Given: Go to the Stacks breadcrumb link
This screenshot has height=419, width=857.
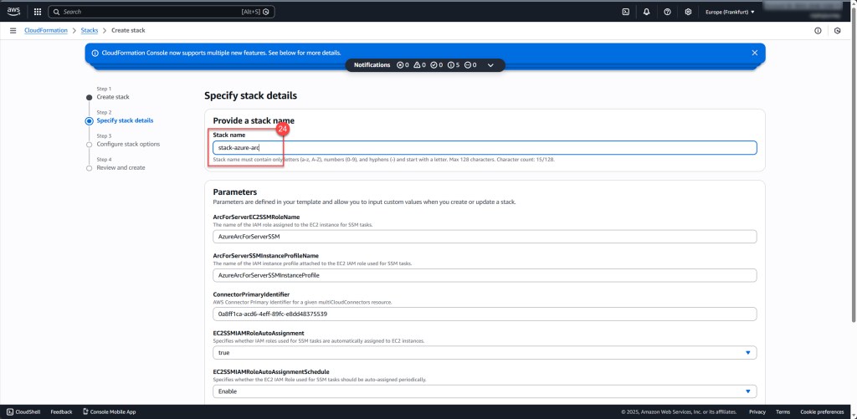Looking at the screenshot, I should [89, 31].
